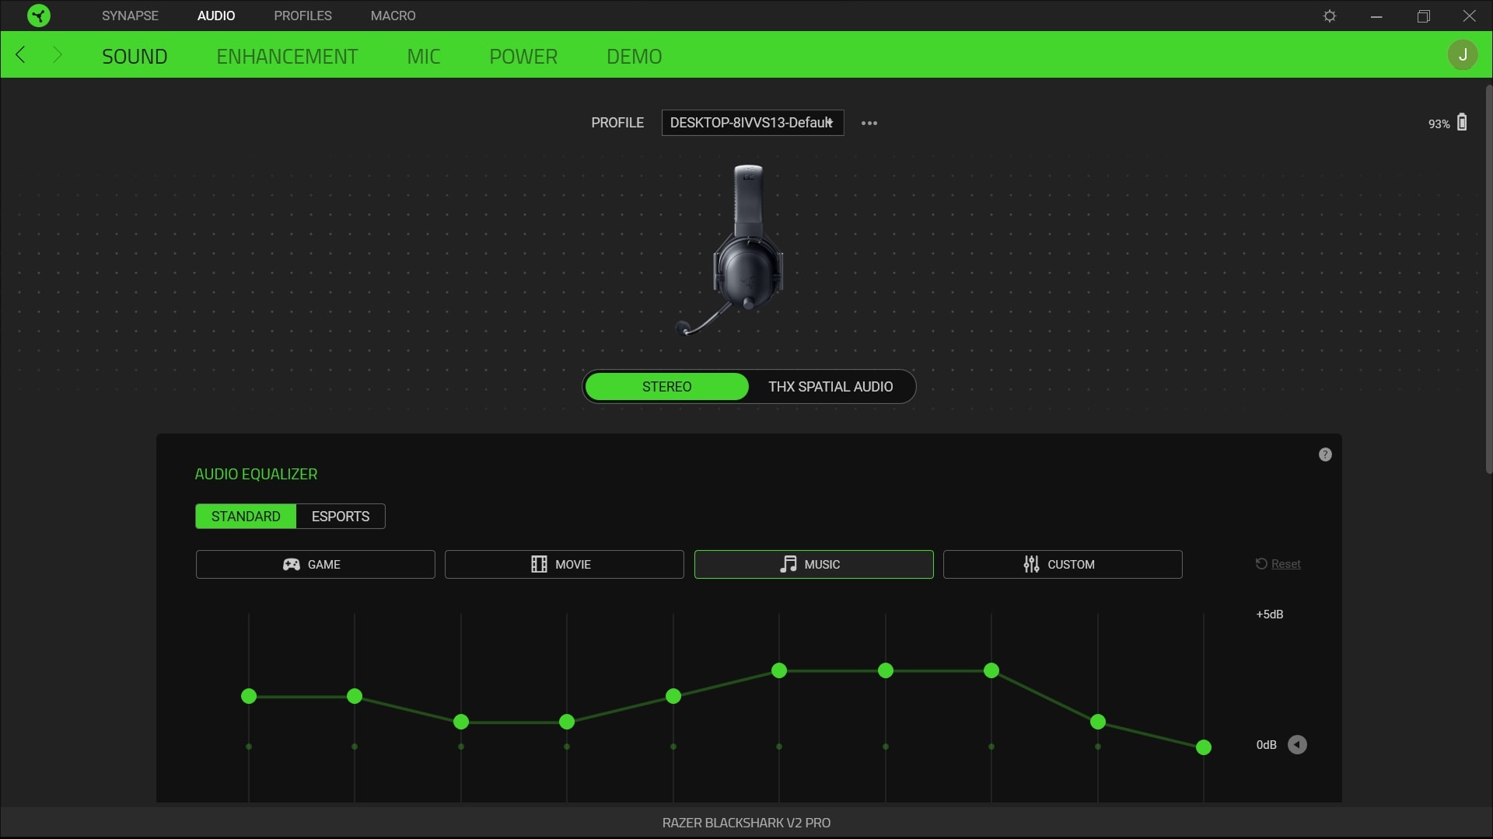The image size is (1493, 839).
Task: Click the Razer logo icon
Action: (38, 16)
